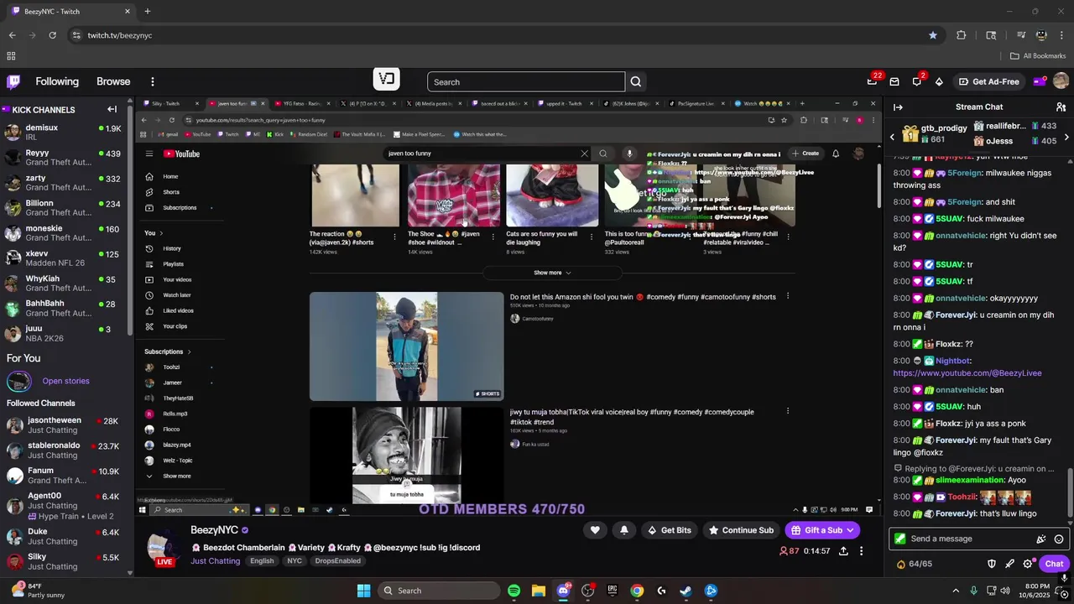Open demisux channel in the sidebar

pyautogui.click(x=64, y=133)
